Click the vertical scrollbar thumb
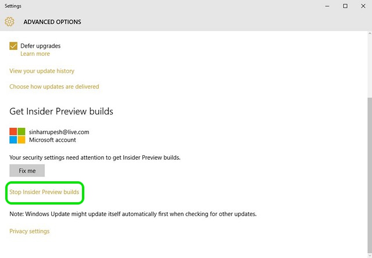Screen dimensions: 372x258 [370, 175]
